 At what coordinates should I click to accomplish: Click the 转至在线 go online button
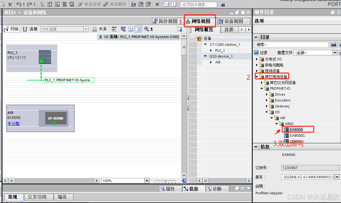point(90,4)
